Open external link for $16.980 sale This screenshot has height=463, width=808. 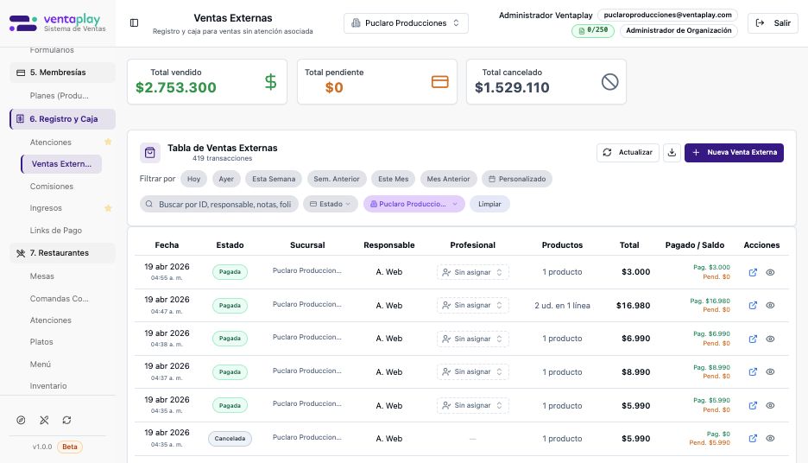pyautogui.click(x=753, y=305)
